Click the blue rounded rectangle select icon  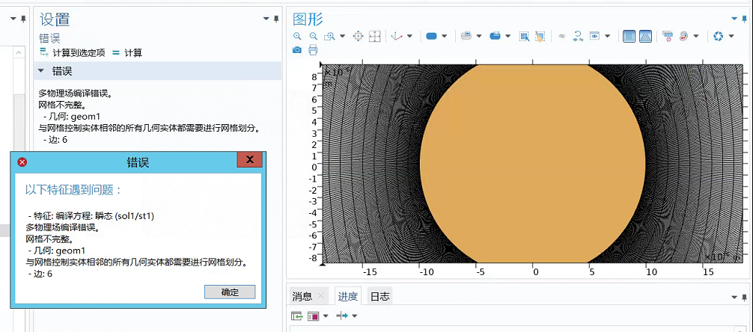pos(431,36)
